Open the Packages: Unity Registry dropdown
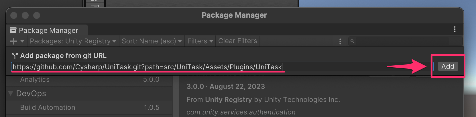 click(x=73, y=41)
